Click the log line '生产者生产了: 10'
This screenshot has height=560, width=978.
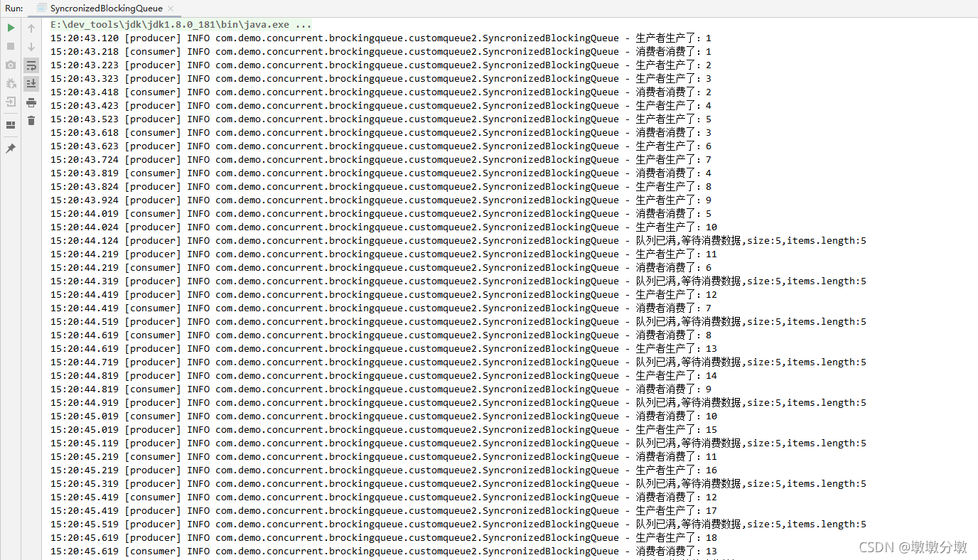click(384, 227)
